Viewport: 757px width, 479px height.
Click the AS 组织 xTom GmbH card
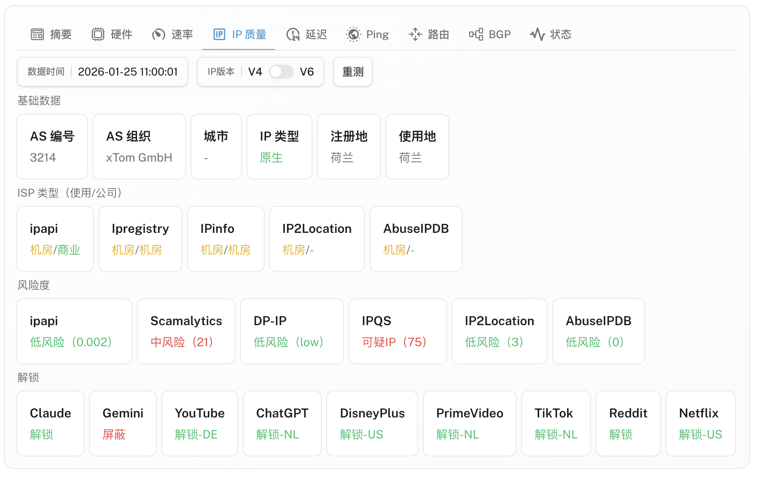pos(139,146)
